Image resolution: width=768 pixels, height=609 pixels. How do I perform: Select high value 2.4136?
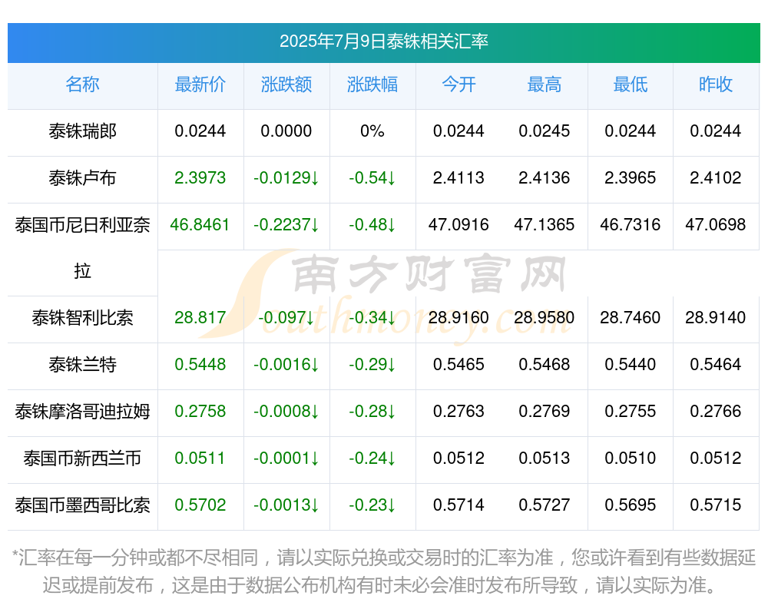[x=545, y=178]
